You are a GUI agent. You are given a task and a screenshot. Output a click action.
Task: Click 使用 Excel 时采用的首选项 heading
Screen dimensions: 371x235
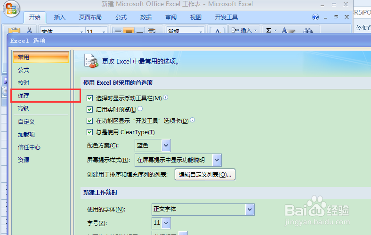pos(118,82)
